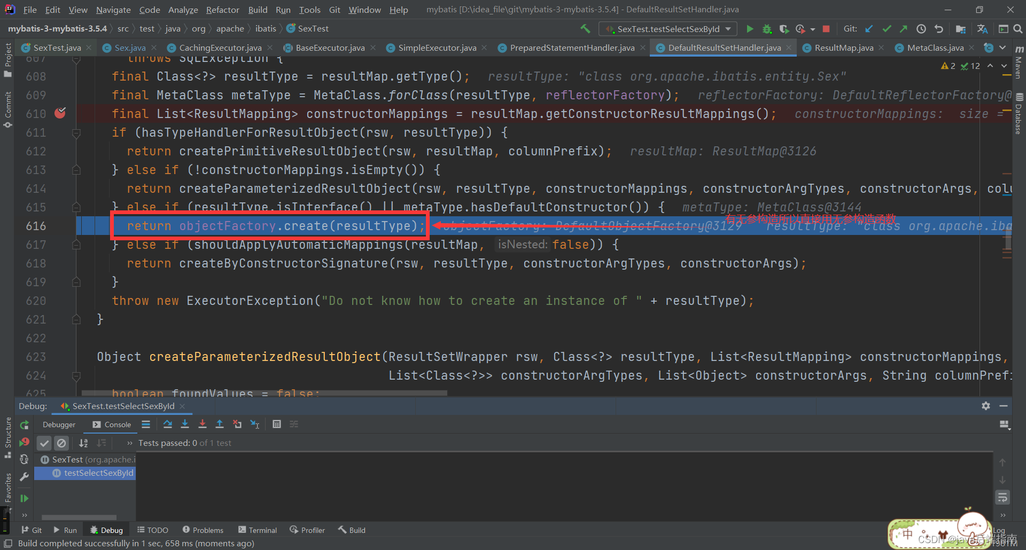Click Git Rollback undo icon
The width and height of the screenshot is (1026, 550).
click(939, 29)
